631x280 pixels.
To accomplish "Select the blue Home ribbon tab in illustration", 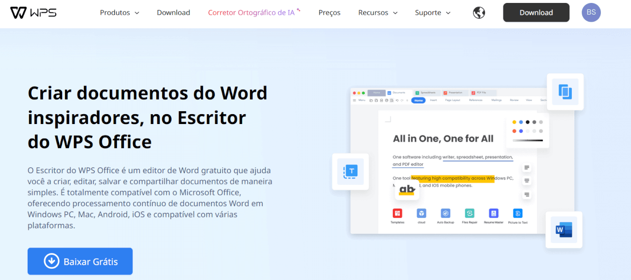I will pos(419,100).
